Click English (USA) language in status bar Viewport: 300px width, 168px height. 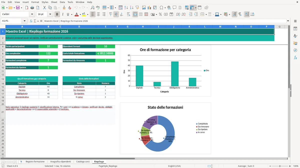click(174, 166)
